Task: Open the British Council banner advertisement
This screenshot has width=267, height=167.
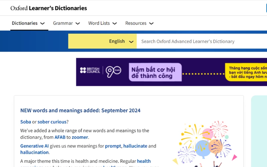Action: coord(172,72)
